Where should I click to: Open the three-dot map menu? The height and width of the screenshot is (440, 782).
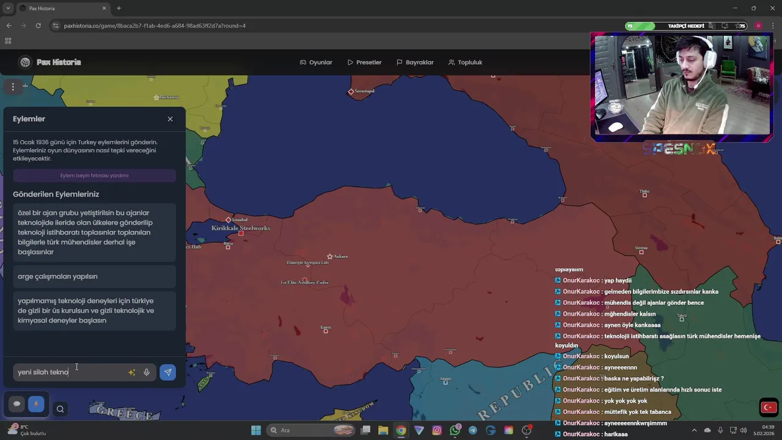click(x=13, y=87)
